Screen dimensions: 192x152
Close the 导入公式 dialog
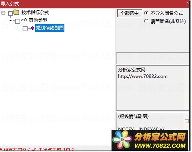coord(188,3)
